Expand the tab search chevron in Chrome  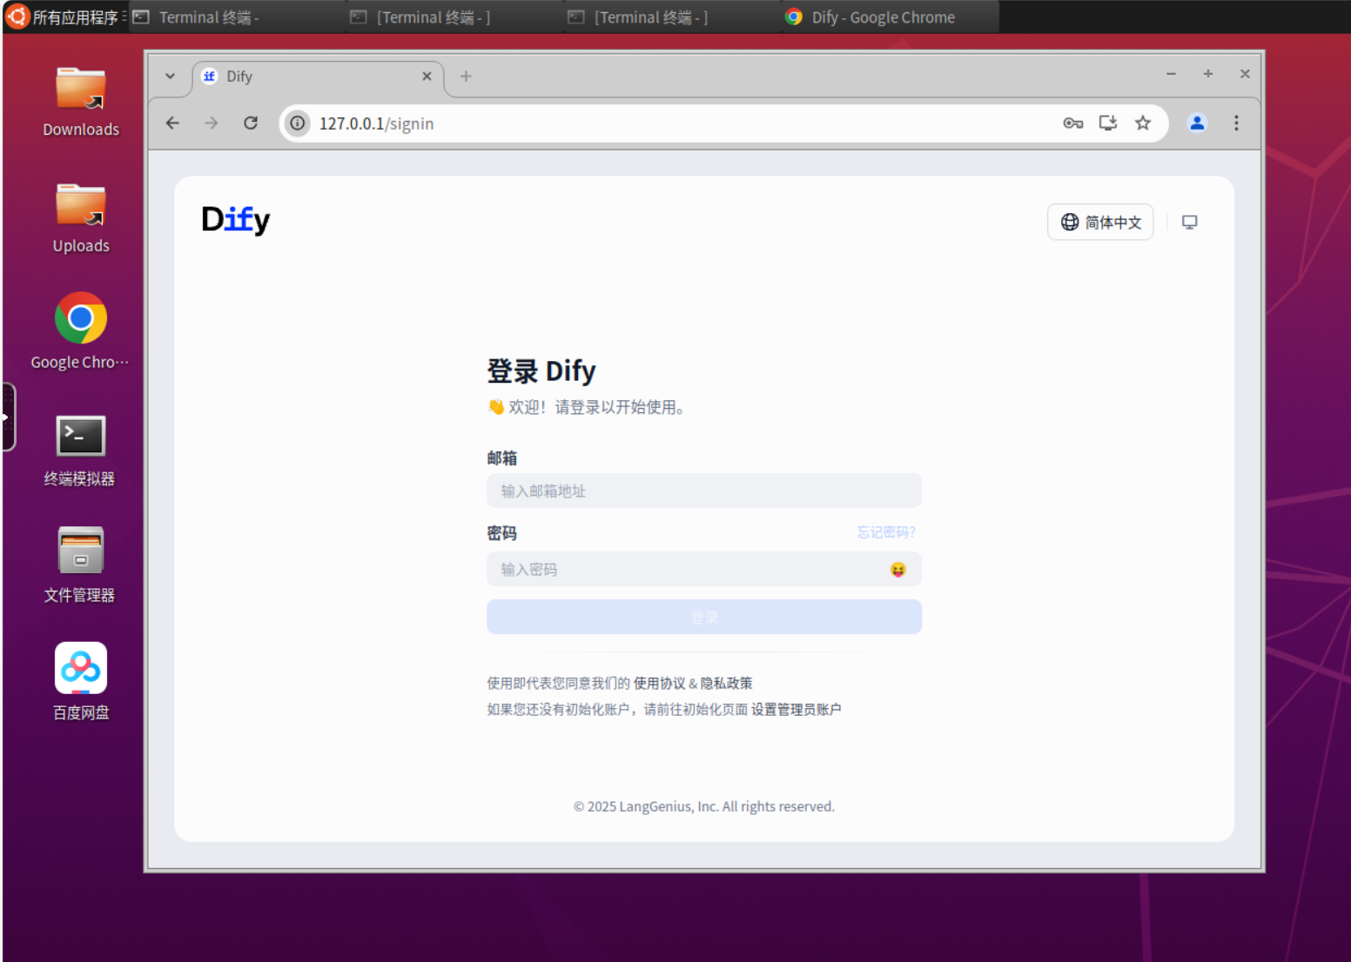click(x=170, y=76)
